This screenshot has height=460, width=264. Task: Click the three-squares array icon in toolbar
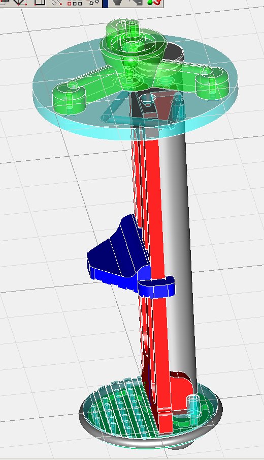point(75,3)
